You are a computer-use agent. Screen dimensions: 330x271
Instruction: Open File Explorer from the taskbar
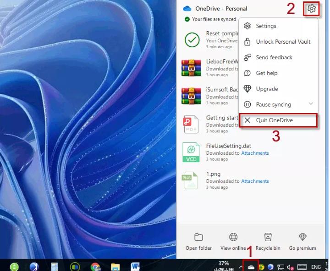point(115,267)
